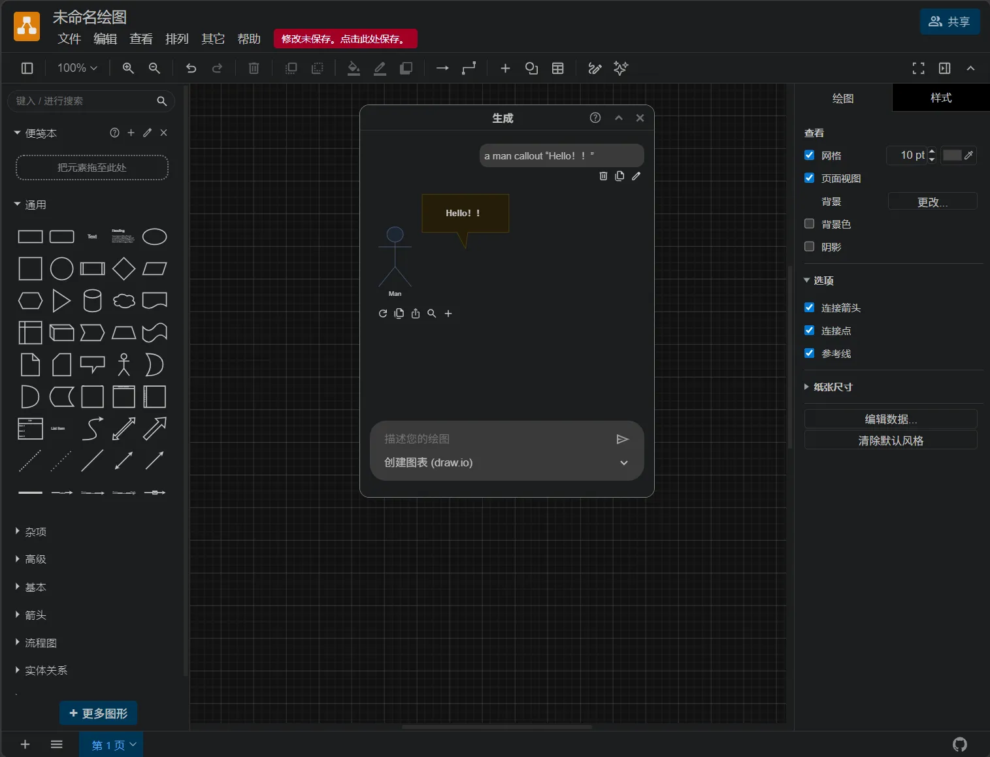This screenshot has height=757, width=990.
Task: Redo the last undone action
Action: pos(217,68)
